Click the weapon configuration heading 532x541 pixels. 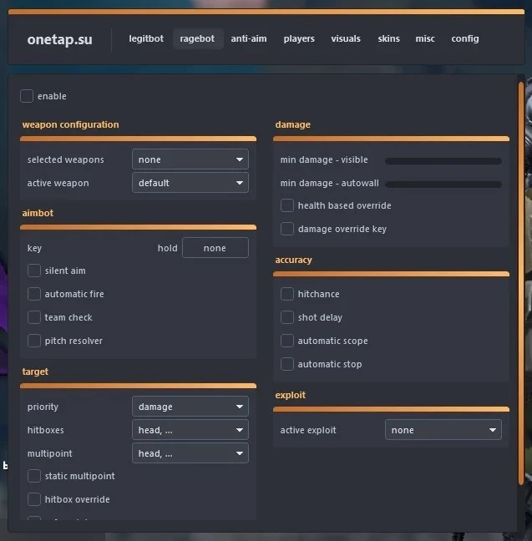[70, 124]
